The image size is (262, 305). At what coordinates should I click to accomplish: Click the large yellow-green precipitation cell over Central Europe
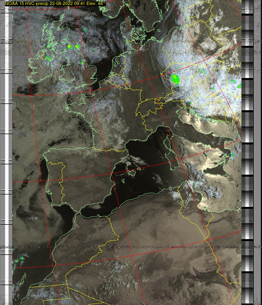point(175,79)
